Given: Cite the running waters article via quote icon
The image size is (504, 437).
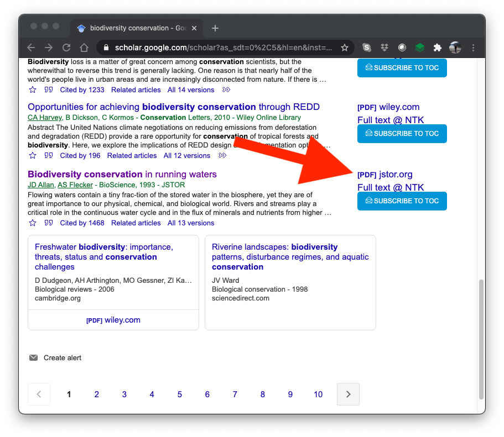Looking at the screenshot, I should [49, 223].
